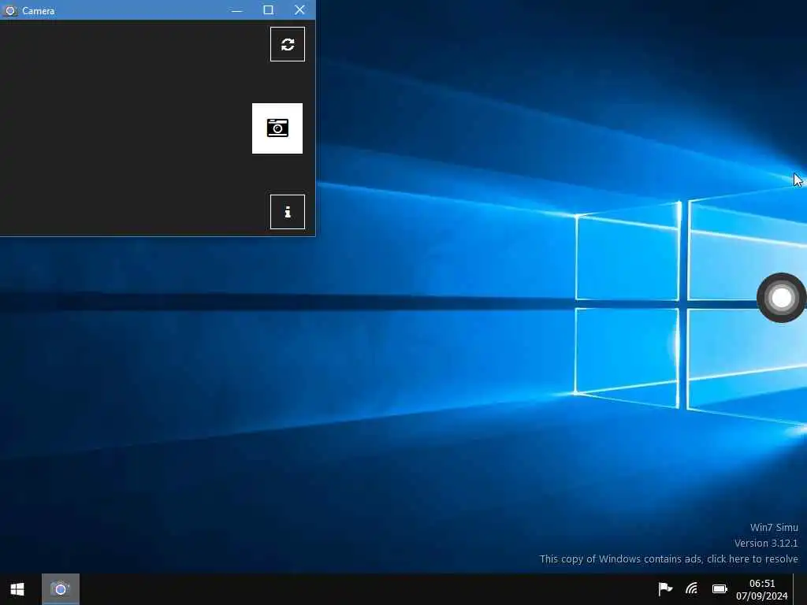Click the Camera title bar app icon

coord(9,10)
